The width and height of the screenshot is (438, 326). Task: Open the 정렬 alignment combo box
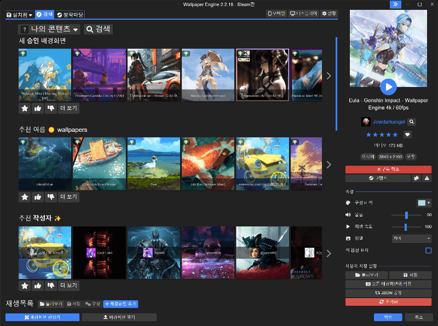(412, 238)
